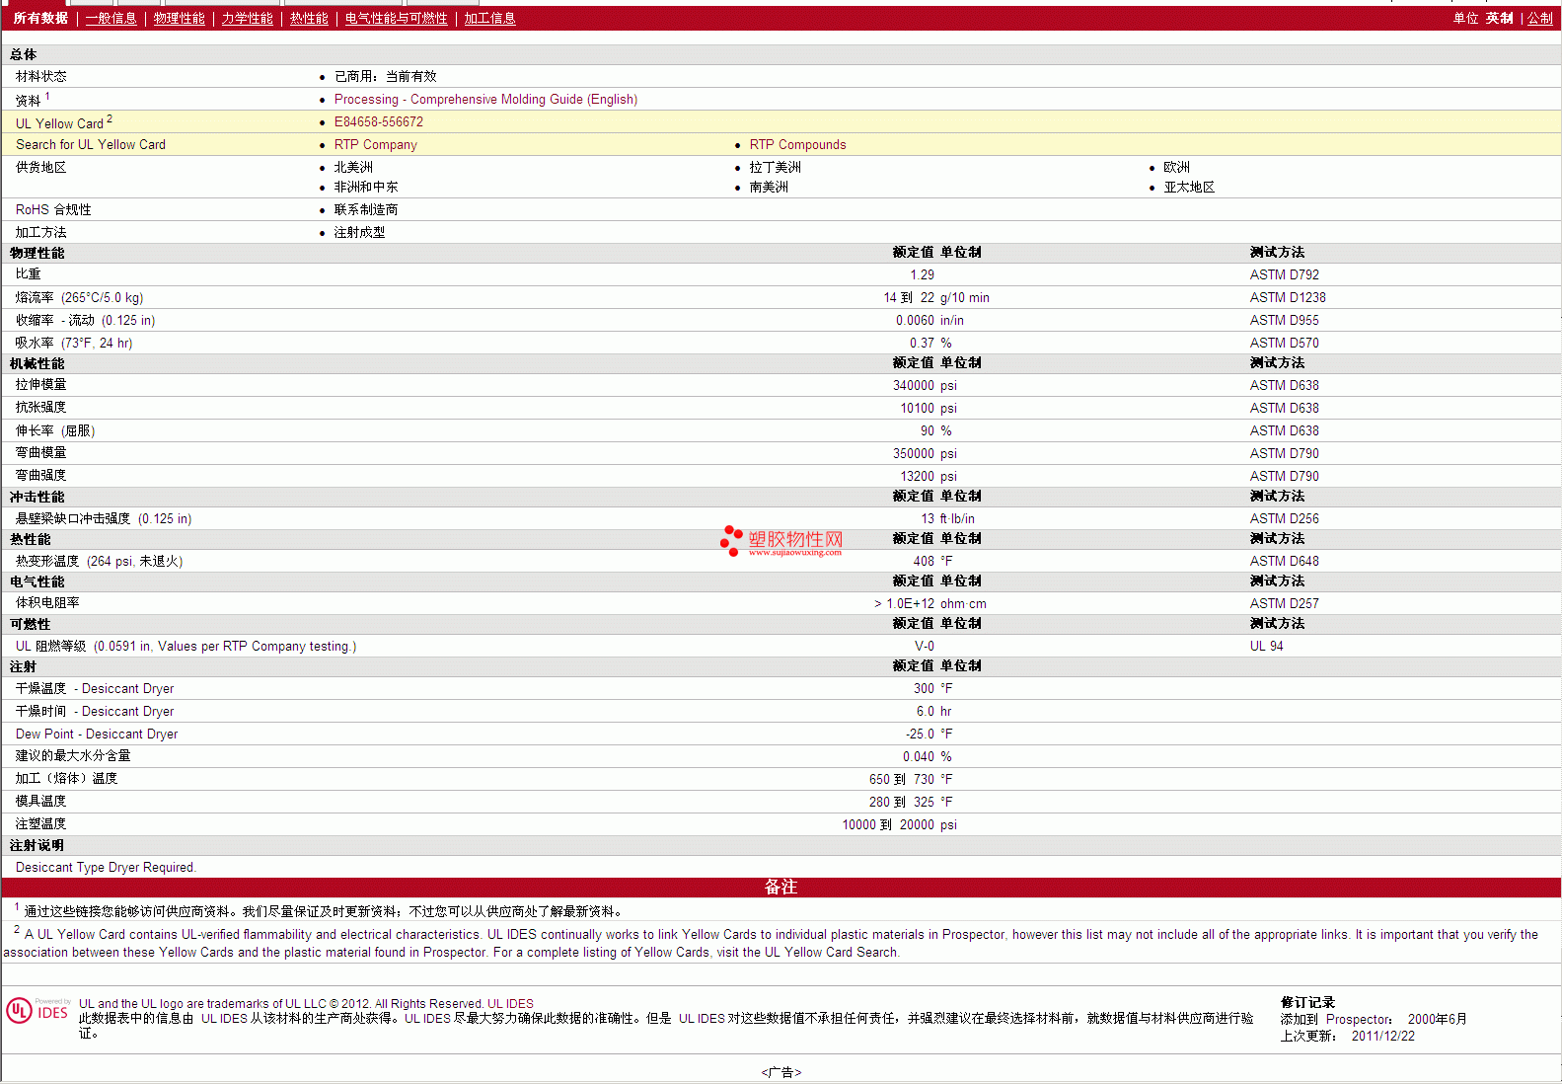Click ASTM D256 test method

(x=1284, y=518)
